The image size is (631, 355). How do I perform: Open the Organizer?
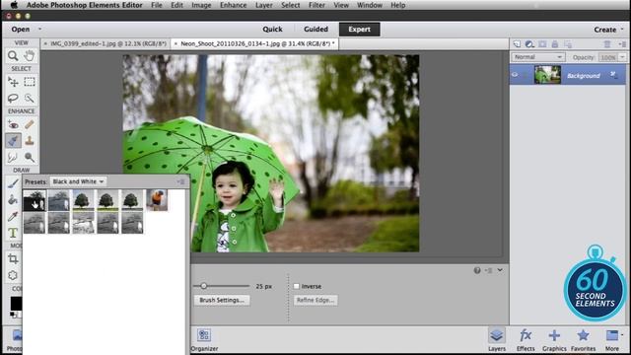click(x=204, y=339)
